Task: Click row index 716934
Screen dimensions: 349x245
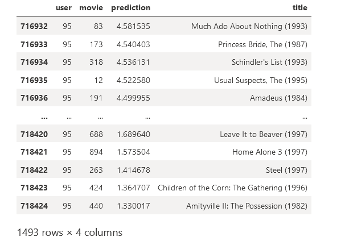Action: click(34, 62)
